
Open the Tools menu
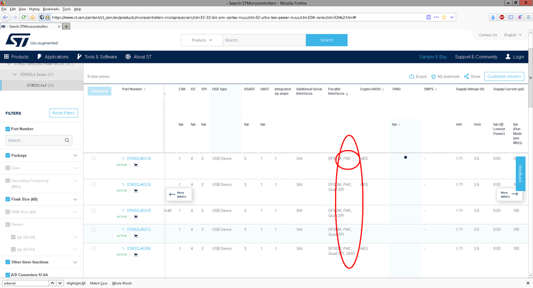(67, 9)
